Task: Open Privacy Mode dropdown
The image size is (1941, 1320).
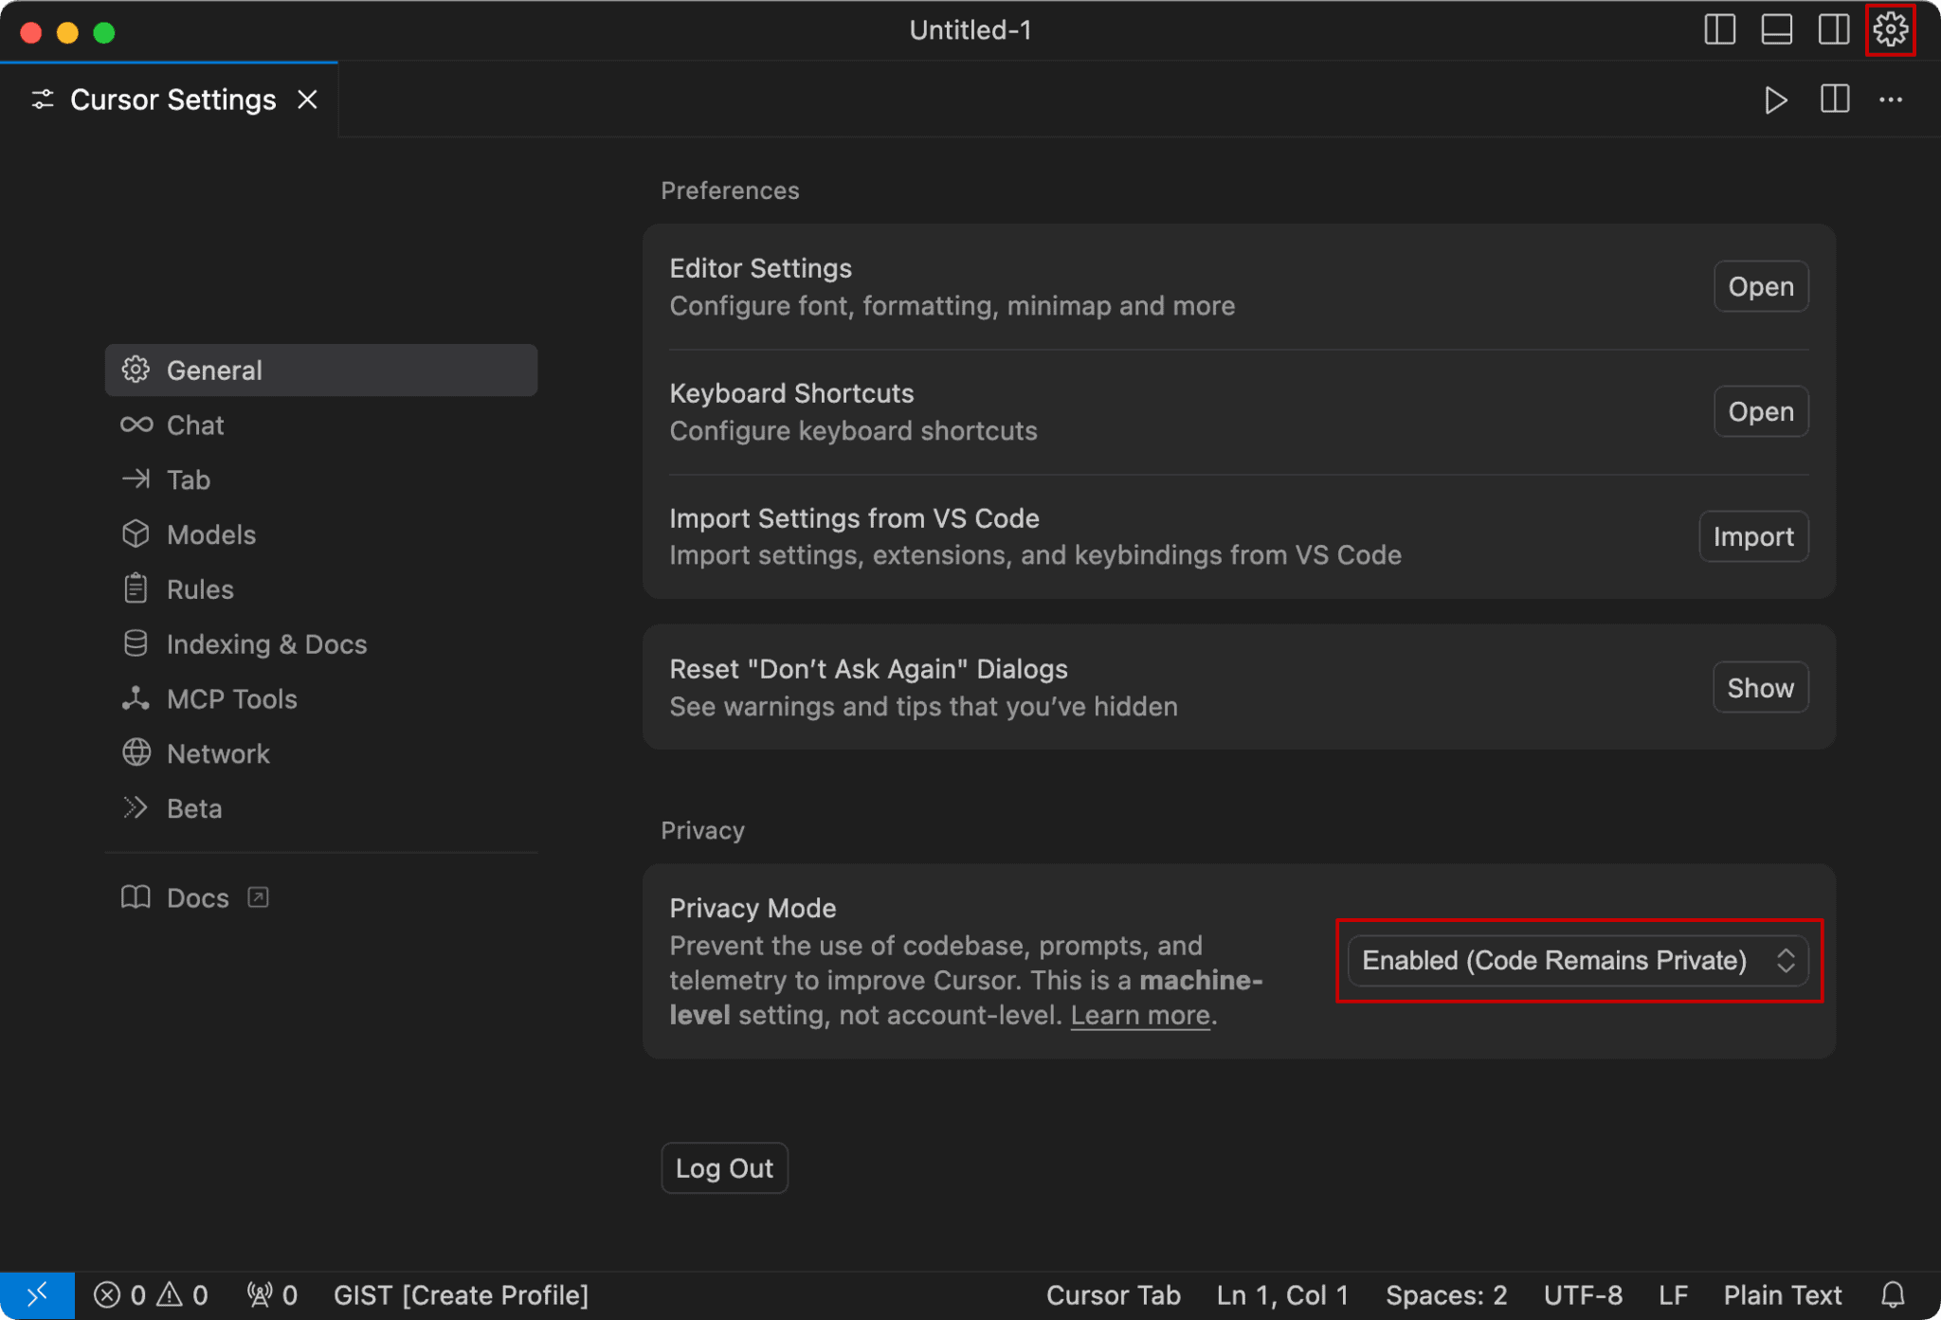Action: (x=1577, y=960)
